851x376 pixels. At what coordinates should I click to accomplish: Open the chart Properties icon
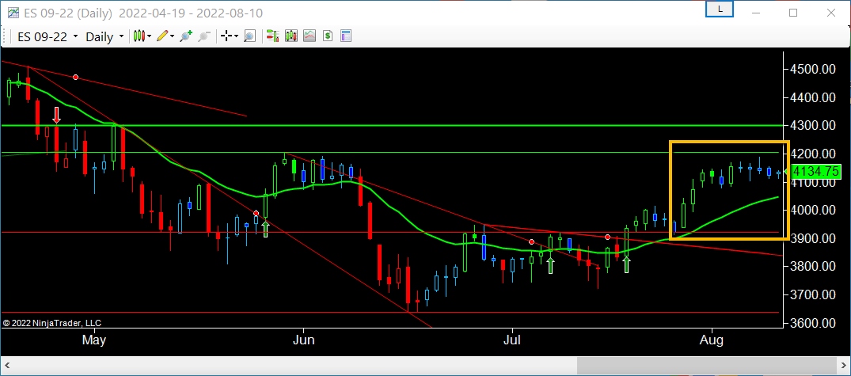pos(346,36)
